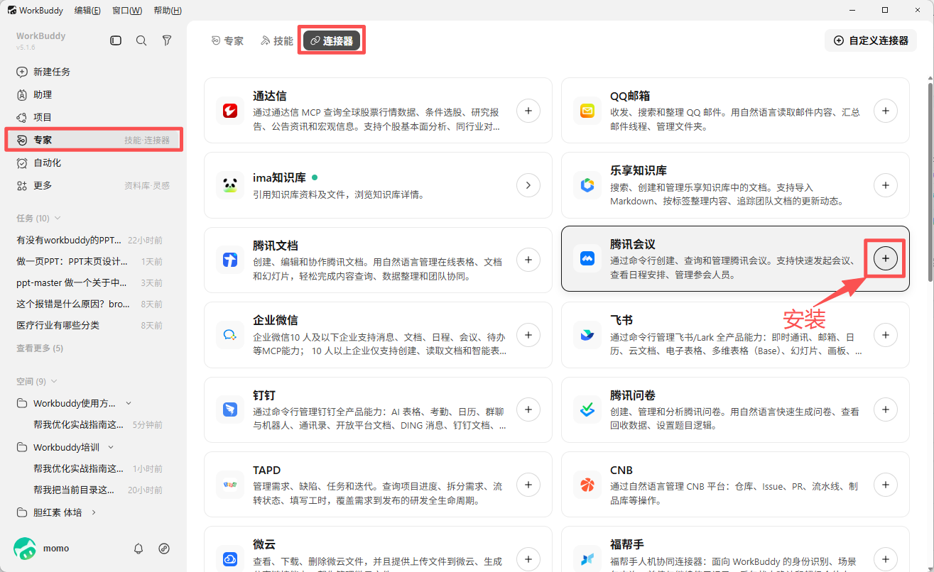Open ima知识库 details arrow
Image resolution: width=934 pixels, height=572 pixels.
coord(528,185)
